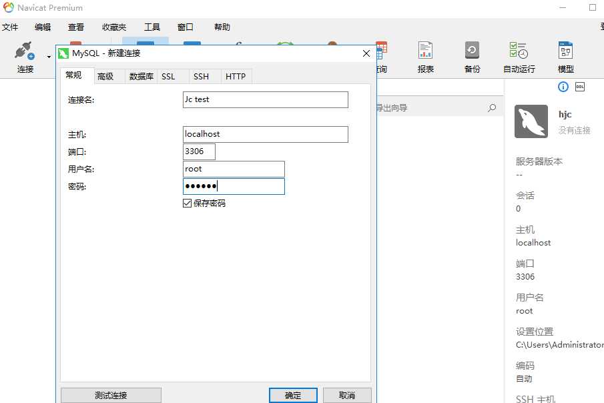Click the MySQL dialog title icon
Viewport: 604px width, 403px height.
click(x=63, y=53)
